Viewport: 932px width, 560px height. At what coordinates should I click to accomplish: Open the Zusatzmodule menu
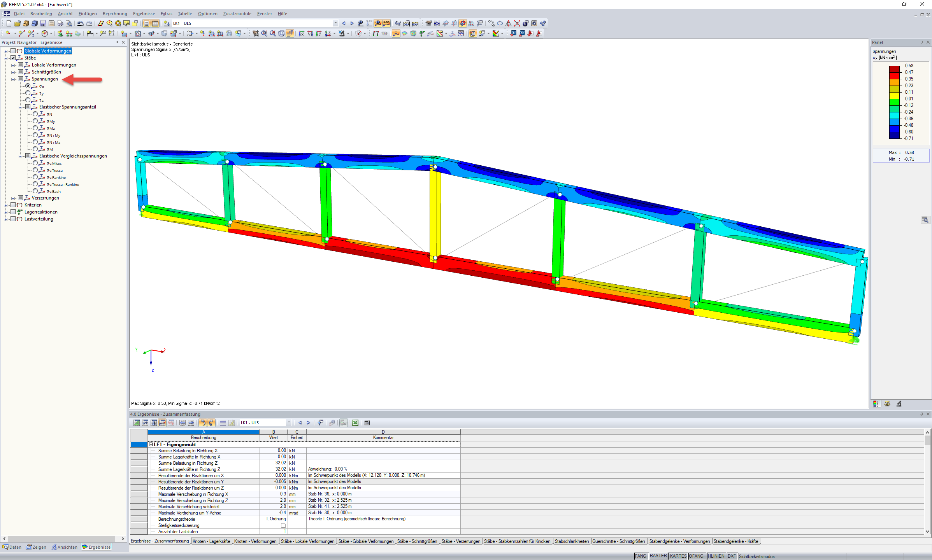tap(237, 14)
